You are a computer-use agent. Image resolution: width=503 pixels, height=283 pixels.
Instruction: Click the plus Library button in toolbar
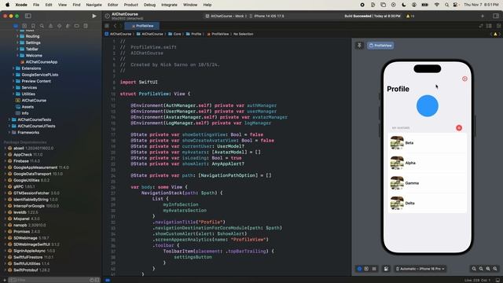(x=483, y=16)
